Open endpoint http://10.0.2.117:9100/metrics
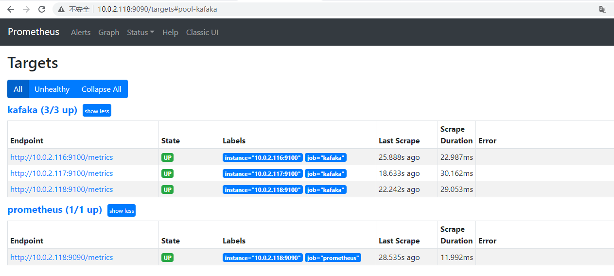Screen dimensions: 614x276 pos(62,173)
